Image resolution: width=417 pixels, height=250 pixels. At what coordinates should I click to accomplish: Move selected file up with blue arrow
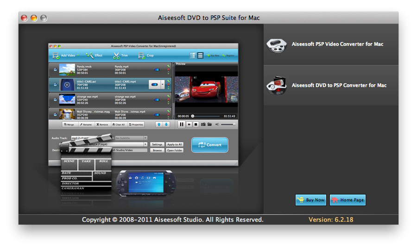(158, 124)
